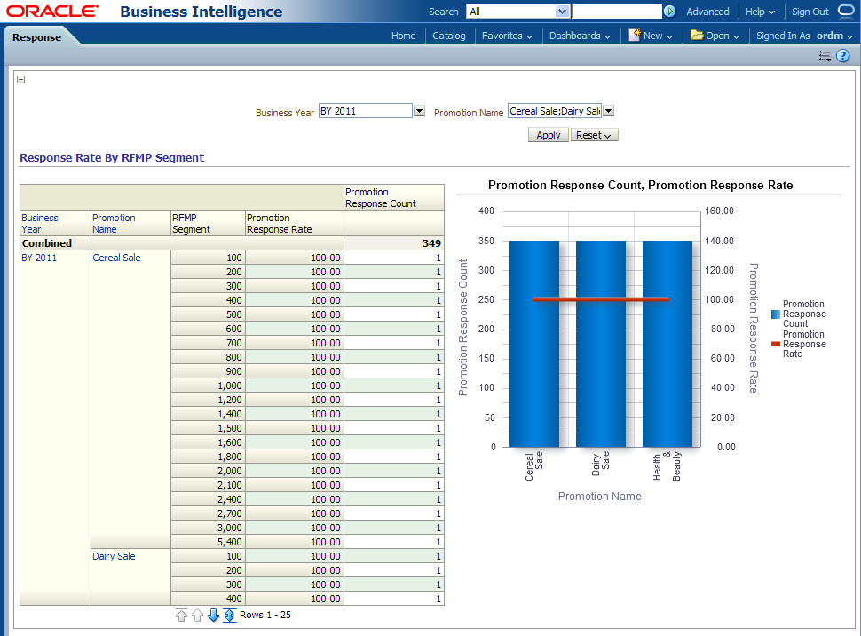Open the page options list icon
Viewport: 861px width, 636px height.
pos(825,56)
